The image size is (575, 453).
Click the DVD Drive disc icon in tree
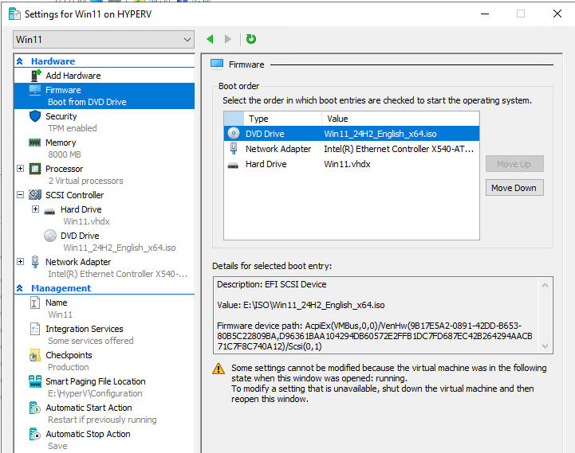coord(50,236)
